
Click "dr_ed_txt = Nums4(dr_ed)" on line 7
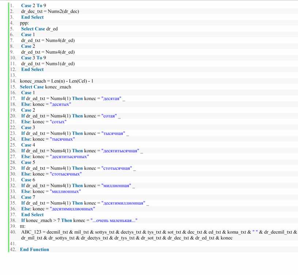click(48, 41)
